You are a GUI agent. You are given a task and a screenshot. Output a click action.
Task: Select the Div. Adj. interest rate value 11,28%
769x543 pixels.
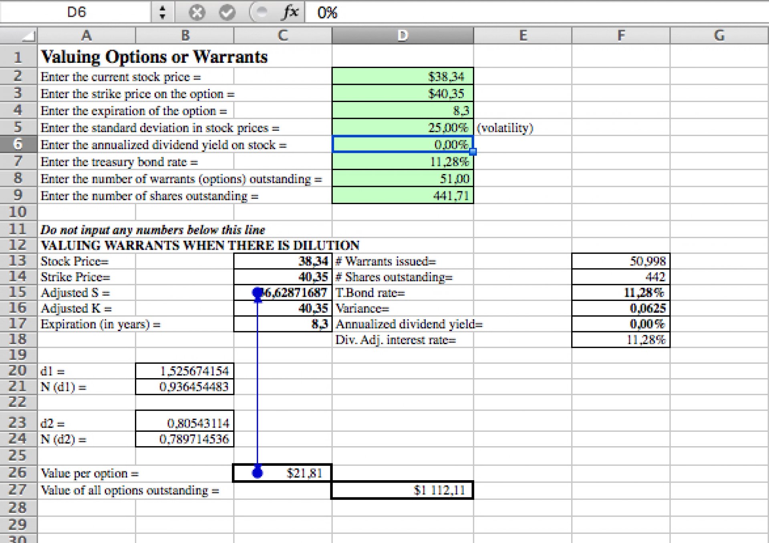point(621,340)
